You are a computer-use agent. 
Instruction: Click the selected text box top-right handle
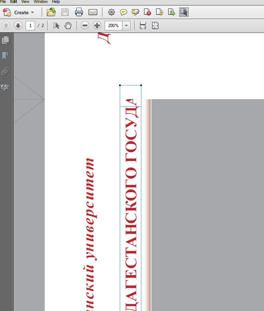tap(141, 85)
